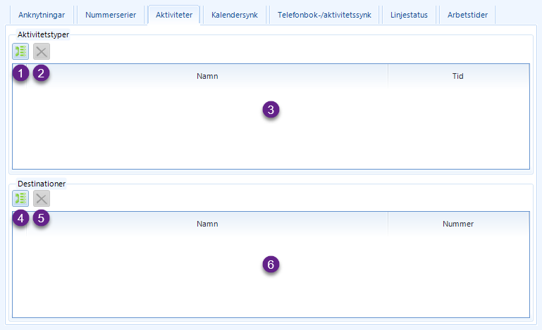Switch to the Anknytningar tab
Screen dimensions: 542x330
tap(42, 15)
